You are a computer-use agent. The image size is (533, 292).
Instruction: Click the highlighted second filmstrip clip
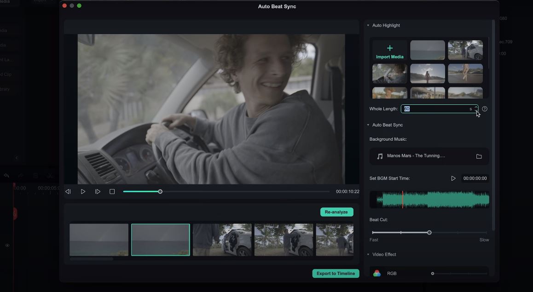tap(161, 240)
